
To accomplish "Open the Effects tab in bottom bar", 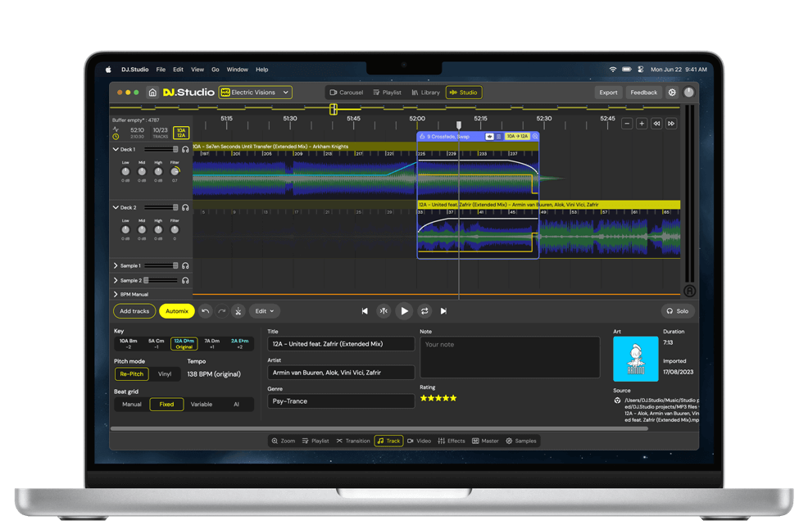I will 452,441.
